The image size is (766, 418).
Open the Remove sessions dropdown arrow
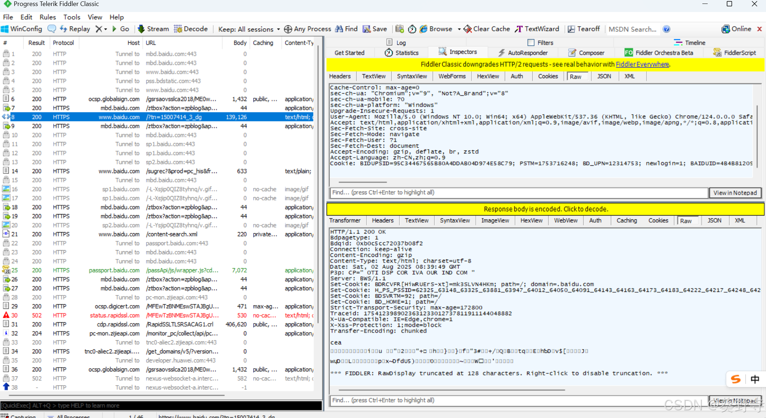pyautogui.click(x=105, y=29)
